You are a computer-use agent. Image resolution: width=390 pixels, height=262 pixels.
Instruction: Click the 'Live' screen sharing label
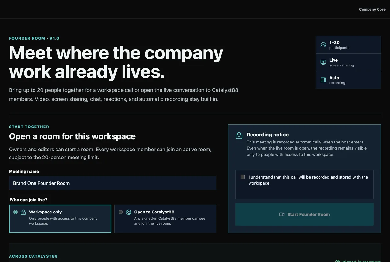[x=334, y=60]
